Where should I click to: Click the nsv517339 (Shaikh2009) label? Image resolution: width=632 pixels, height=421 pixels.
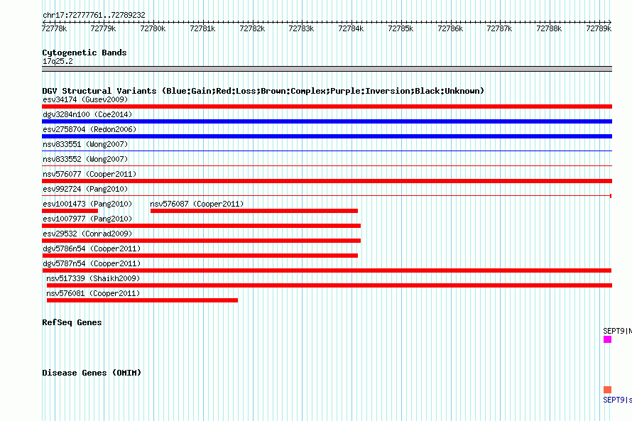93,278
